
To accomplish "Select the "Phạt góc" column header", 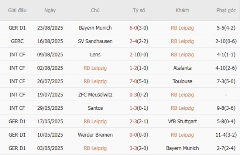I will coord(226,10).
